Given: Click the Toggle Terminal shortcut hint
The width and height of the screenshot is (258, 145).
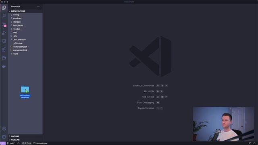Looking at the screenshot, I should 150,108.
